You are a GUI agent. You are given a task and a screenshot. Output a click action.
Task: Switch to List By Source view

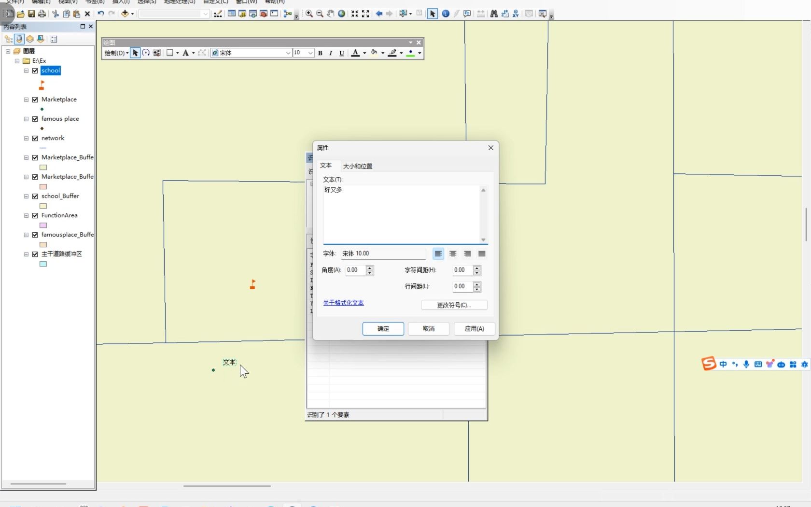19,39
